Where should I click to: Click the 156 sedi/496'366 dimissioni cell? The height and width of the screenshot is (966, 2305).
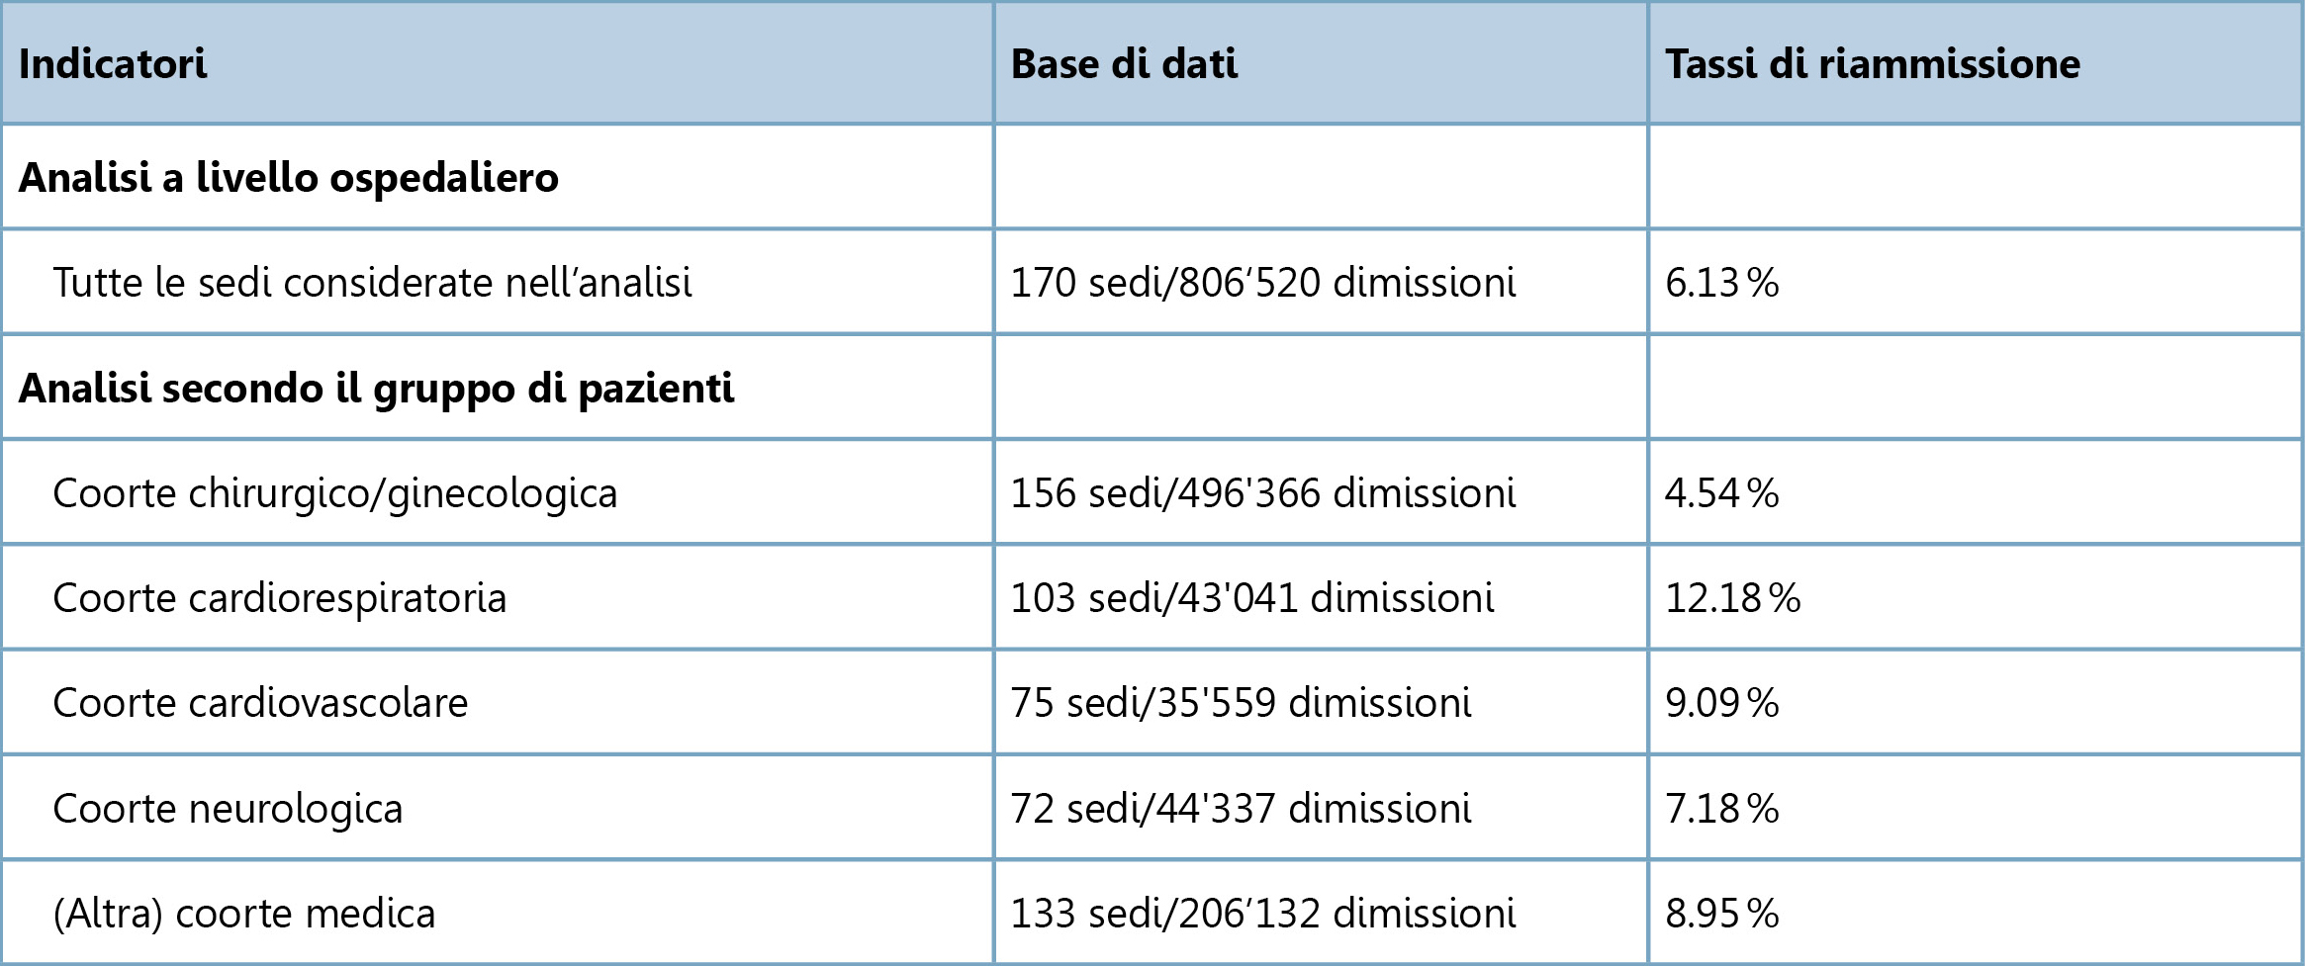coord(1262,493)
